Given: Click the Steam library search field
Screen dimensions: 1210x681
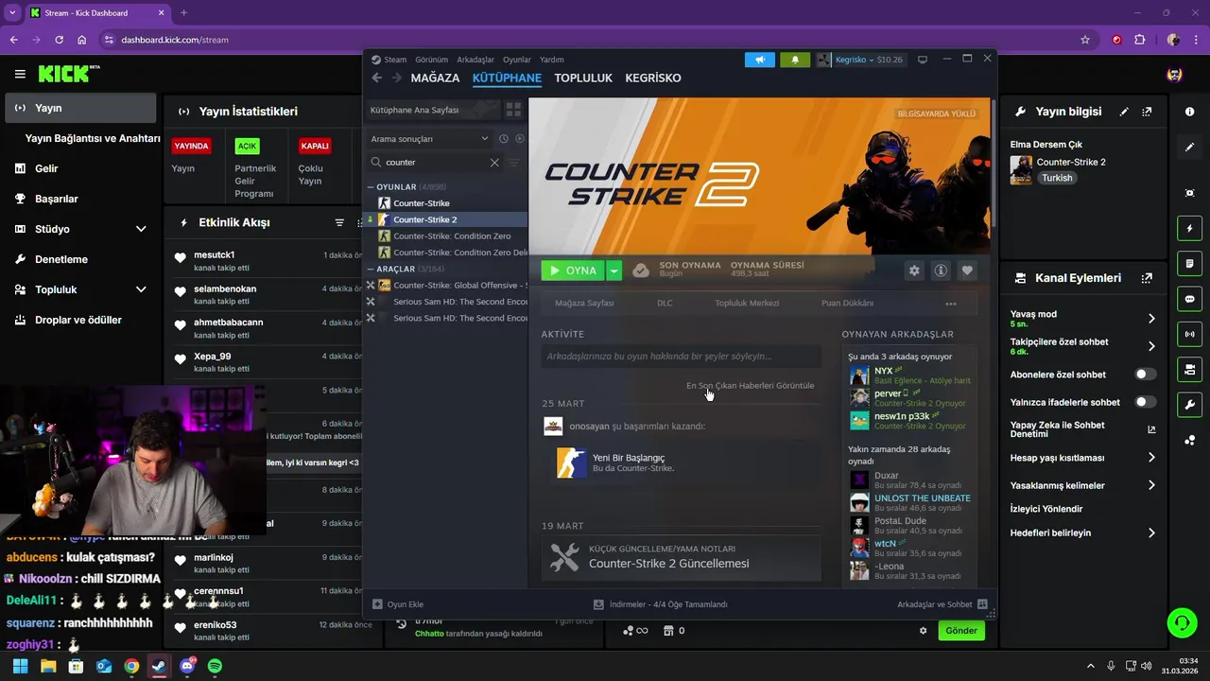Looking at the screenshot, I should [436, 162].
